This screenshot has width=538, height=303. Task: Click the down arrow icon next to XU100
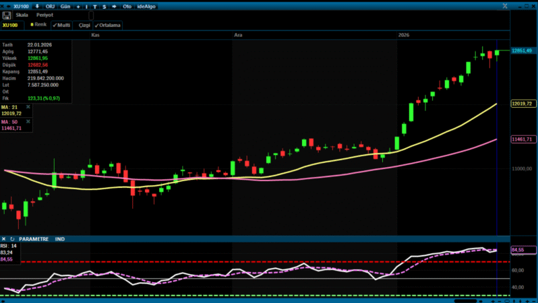37,6
